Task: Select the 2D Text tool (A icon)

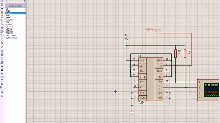Action: (2, 66)
